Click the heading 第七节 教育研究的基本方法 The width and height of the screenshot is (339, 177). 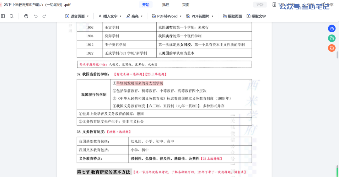pyautogui.click(x=103, y=172)
